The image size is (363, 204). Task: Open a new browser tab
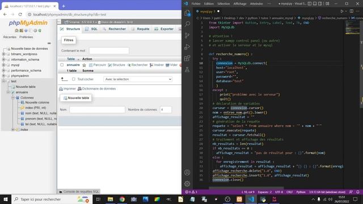click(x=64, y=6)
